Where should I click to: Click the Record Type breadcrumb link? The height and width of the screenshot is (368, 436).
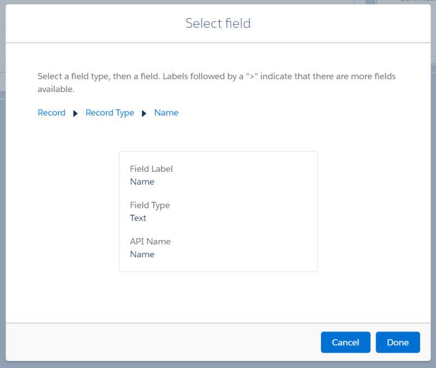110,112
